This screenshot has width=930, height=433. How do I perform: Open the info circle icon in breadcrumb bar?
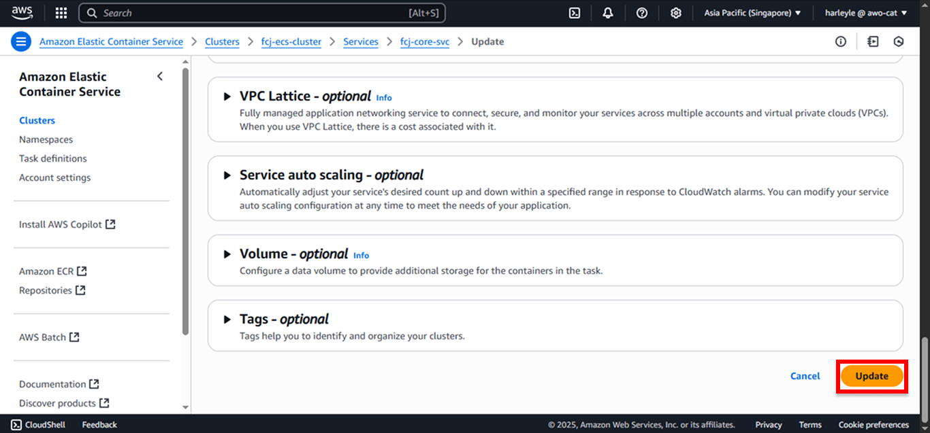coord(841,41)
